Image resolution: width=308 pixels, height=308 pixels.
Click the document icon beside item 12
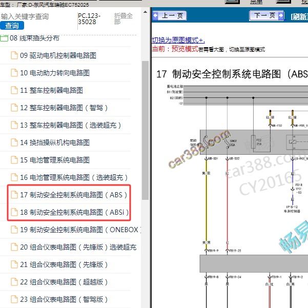click(14, 108)
